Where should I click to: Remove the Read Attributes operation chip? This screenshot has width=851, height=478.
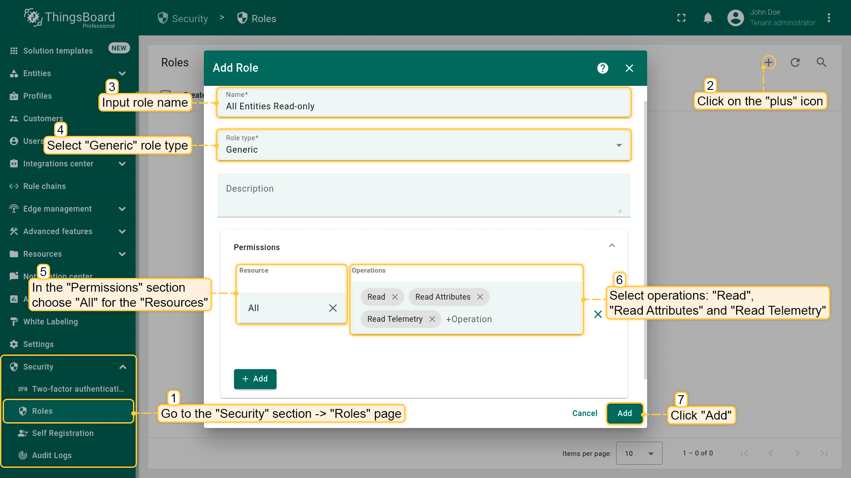pyautogui.click(x=480, y=297)
